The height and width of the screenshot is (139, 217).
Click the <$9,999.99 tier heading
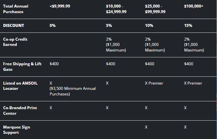60,6
